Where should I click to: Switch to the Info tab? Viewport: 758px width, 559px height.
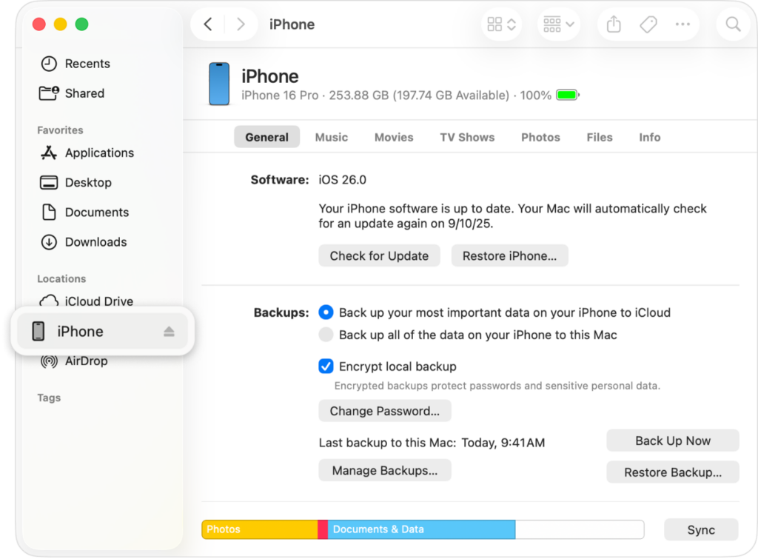pyautogui.click(x=650, y=137)
